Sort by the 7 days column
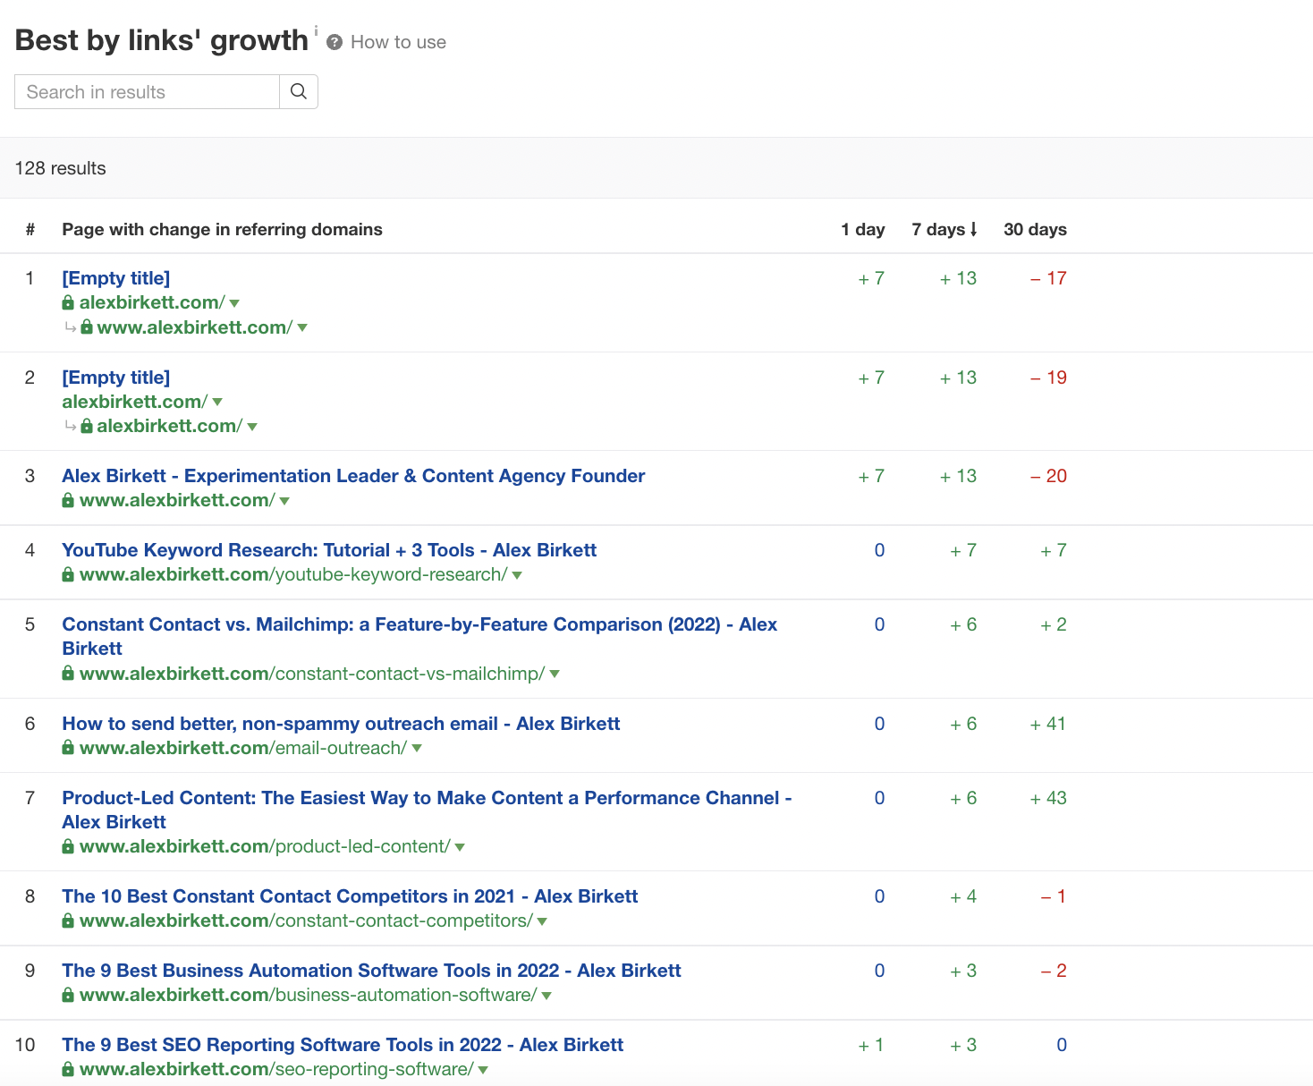 (945, 229)
